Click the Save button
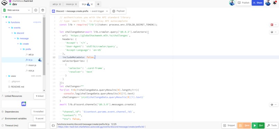This screenshot has width=279, height=129. point(244,126)
